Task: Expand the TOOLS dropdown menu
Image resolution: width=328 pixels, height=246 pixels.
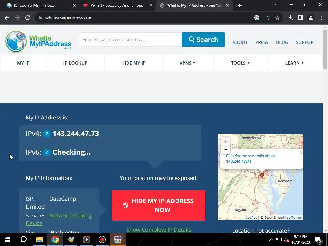Action: (240, 63)
